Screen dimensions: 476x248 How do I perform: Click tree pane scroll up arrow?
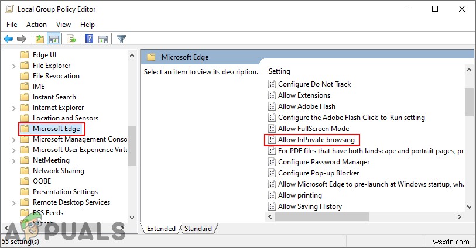click(132, 55)
